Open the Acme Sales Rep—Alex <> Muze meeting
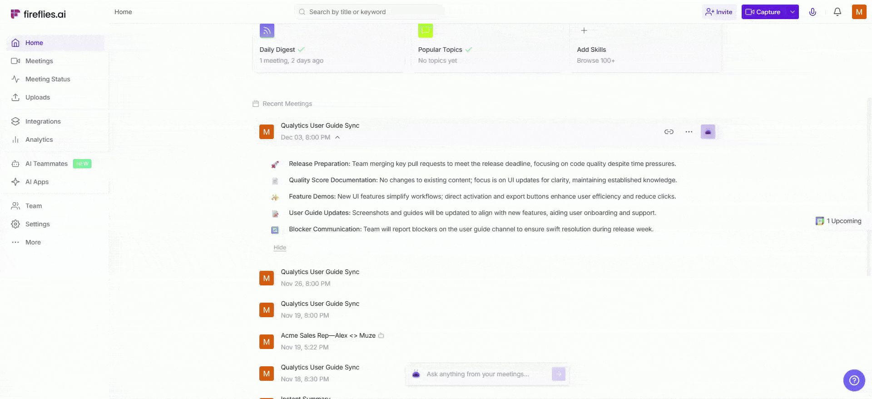 pyautogui.click(x=328, y=335)
